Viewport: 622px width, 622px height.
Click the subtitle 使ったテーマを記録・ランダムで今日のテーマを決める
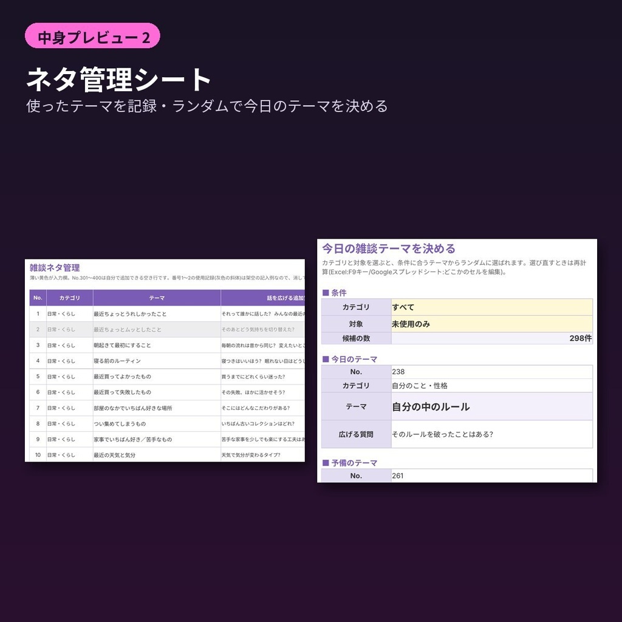207,106
